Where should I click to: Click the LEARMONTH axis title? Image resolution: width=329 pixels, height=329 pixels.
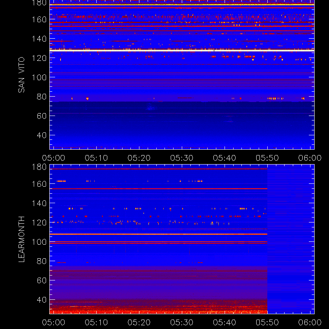point(21,239)
